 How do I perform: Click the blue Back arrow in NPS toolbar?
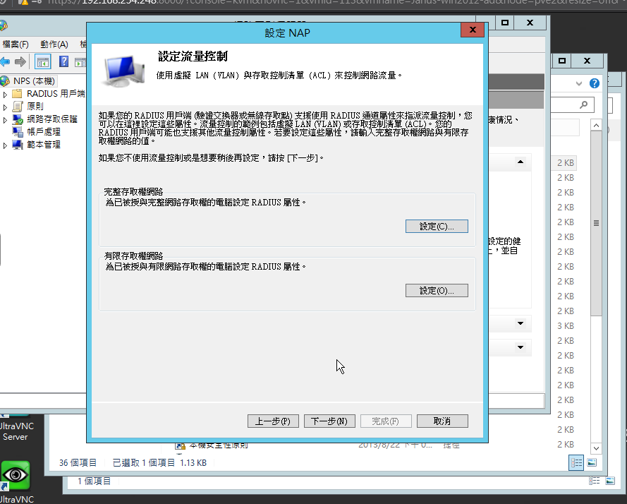pyautogui.click(x=5, y=61)
